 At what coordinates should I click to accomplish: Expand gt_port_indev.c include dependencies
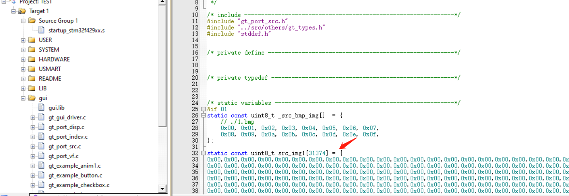33,137
